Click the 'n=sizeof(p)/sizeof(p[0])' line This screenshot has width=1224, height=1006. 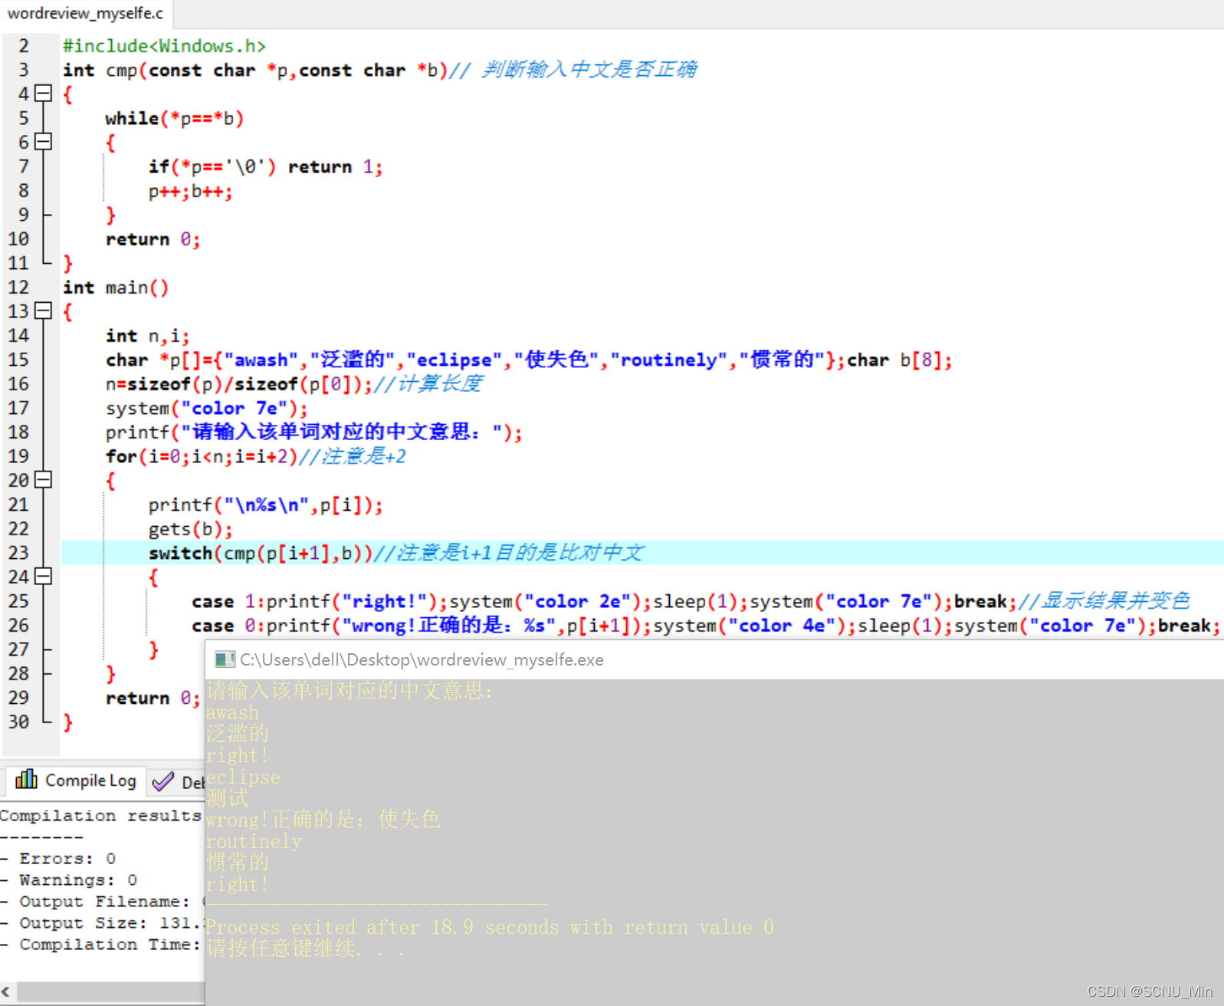[x=294, y=383]
